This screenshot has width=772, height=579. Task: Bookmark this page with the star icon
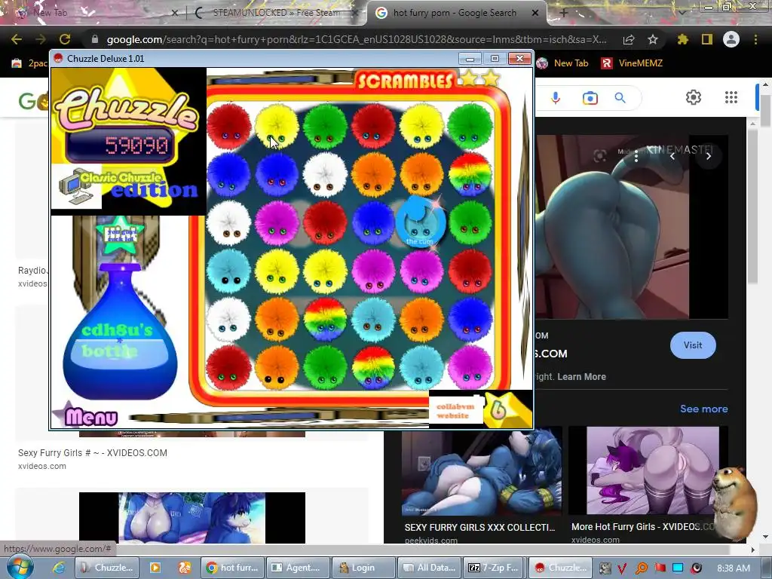pos(653,39)
